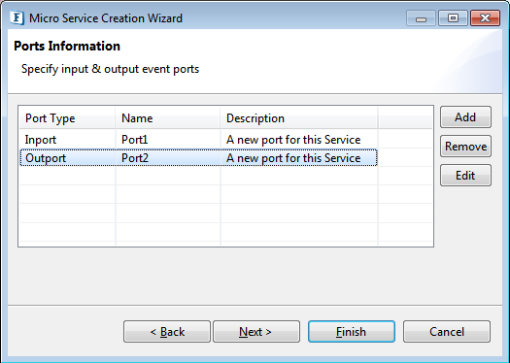Select the Outport row
Image resolution: width=510 pixels, height=363 pixels.
198,158
